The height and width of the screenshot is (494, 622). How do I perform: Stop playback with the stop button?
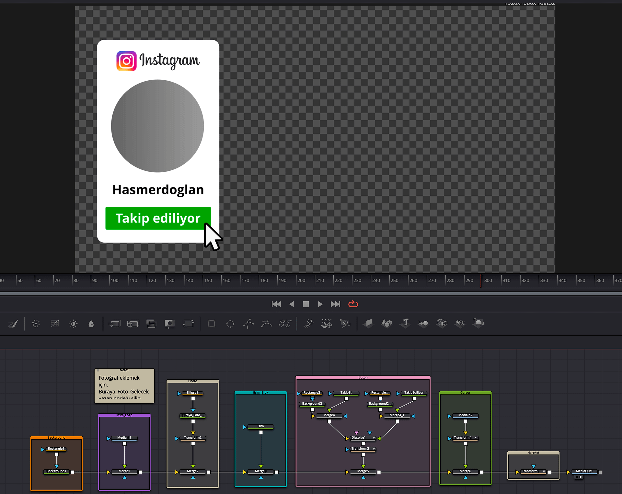305,304
